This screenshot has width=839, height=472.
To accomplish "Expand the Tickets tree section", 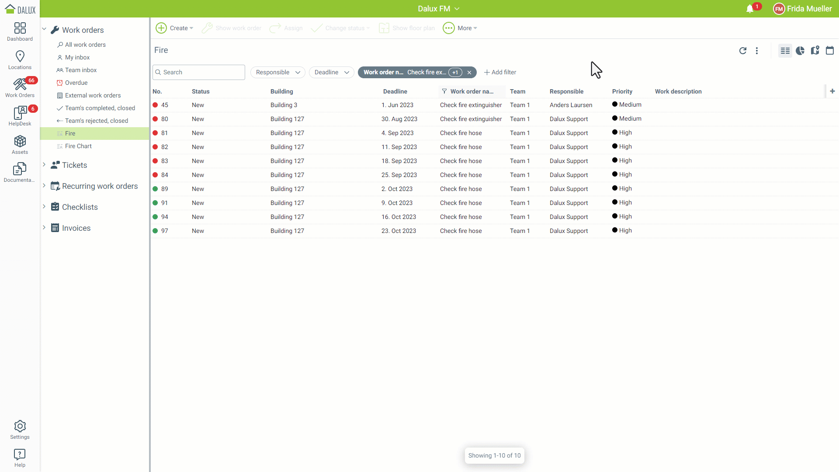I will point(44,165).
